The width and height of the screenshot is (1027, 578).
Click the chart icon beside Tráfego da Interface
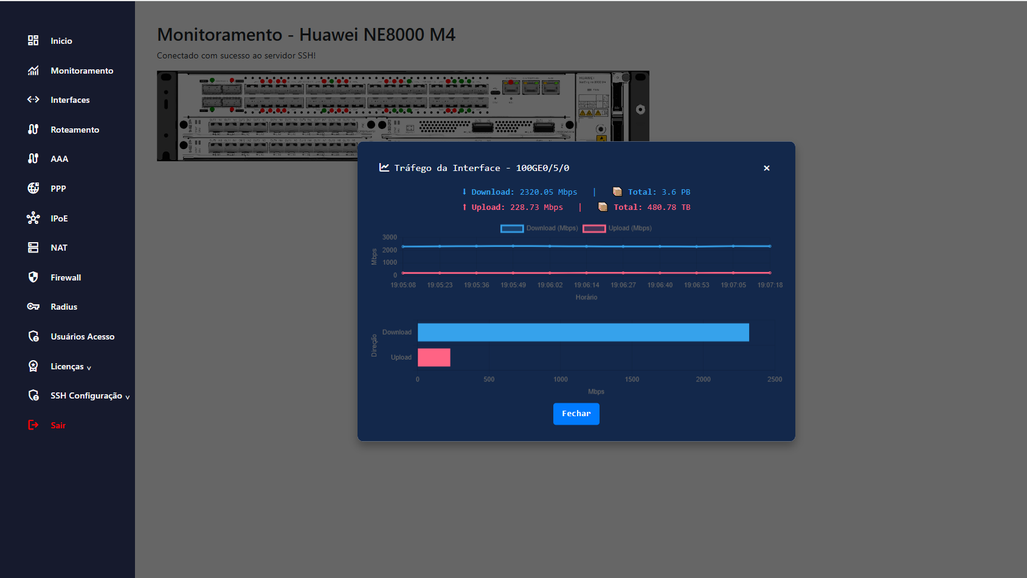384,167
